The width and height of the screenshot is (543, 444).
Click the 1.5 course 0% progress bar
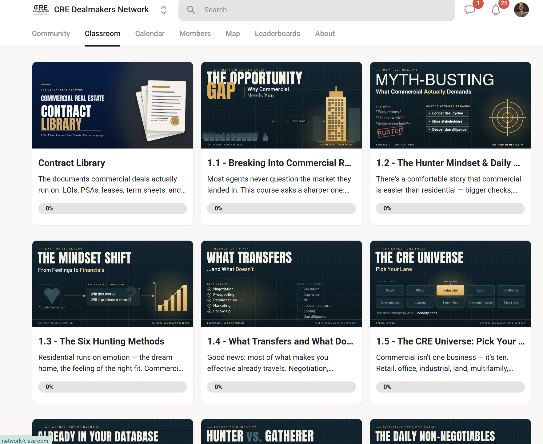450,387
